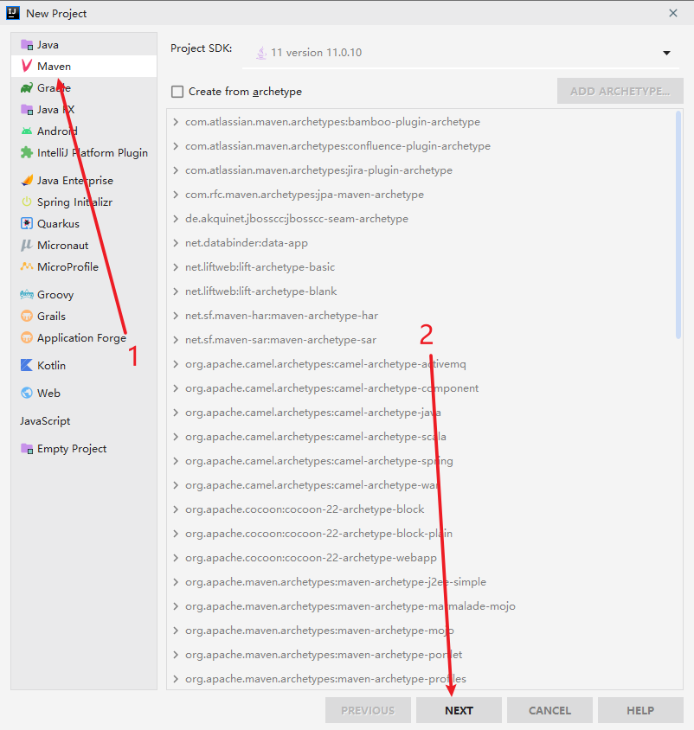Image resolution: width=694 pixels, height=730 pixels.
Task: Expand jira-plugin-archetype entry
Action: (x=176, y=170)
